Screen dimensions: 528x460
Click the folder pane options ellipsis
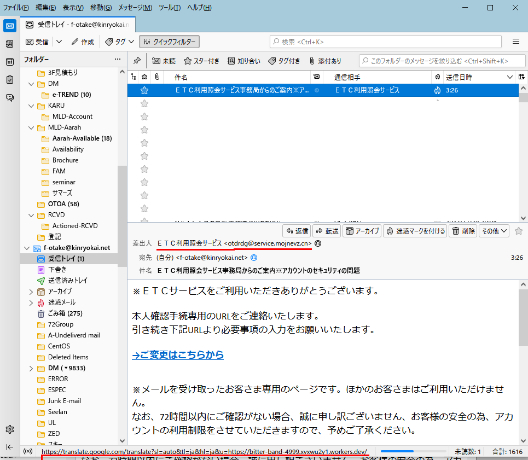pos(118,59)
